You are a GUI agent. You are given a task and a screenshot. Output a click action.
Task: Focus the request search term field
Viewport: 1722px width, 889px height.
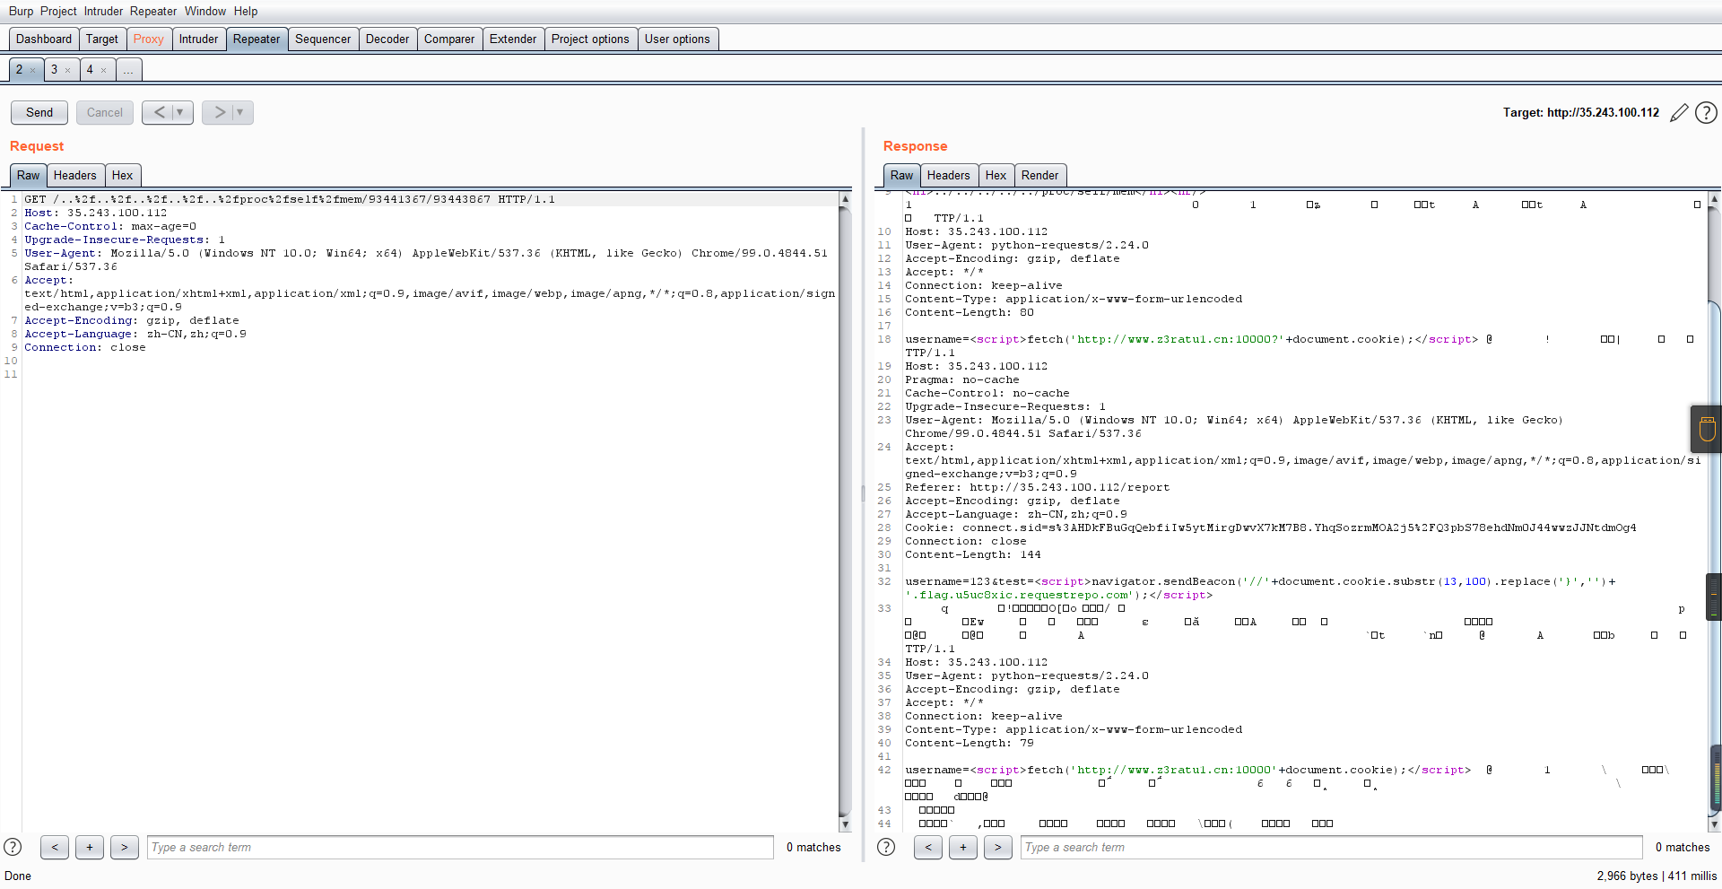pos(460,847)
